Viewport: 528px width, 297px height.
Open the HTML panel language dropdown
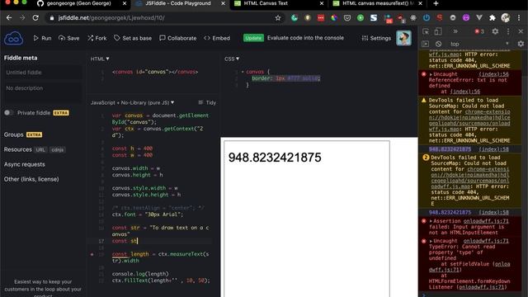click(100, 59)
